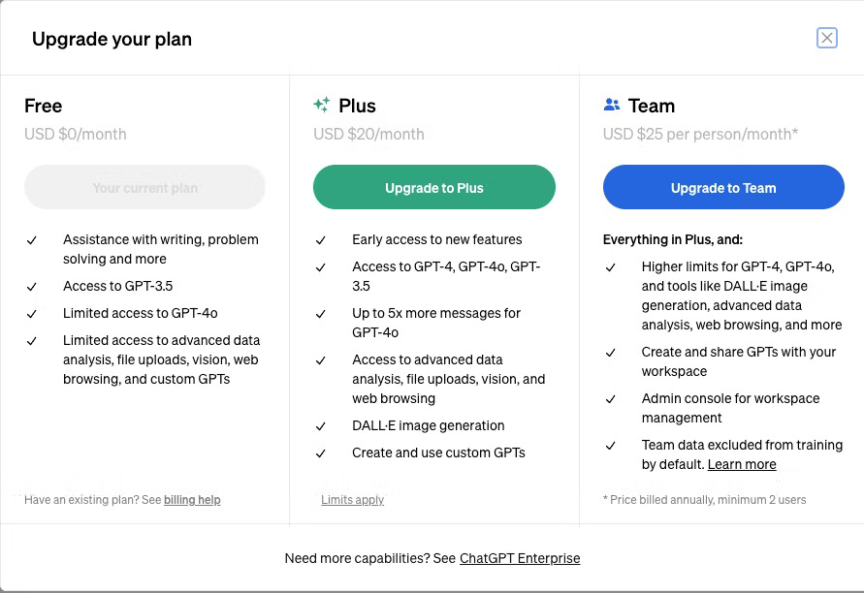The height and width of the screenshot is (593, 864).
Task: Close the Upgrade your plan dialog
Action: (x=826, y=38)
